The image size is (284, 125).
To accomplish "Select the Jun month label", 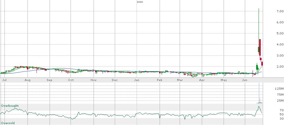I will pos(245,80).
